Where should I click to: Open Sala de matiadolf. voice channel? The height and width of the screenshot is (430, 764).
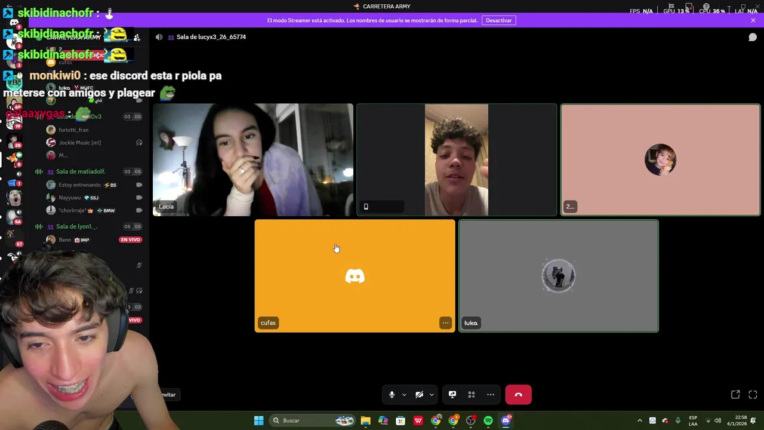coord(81,171)
